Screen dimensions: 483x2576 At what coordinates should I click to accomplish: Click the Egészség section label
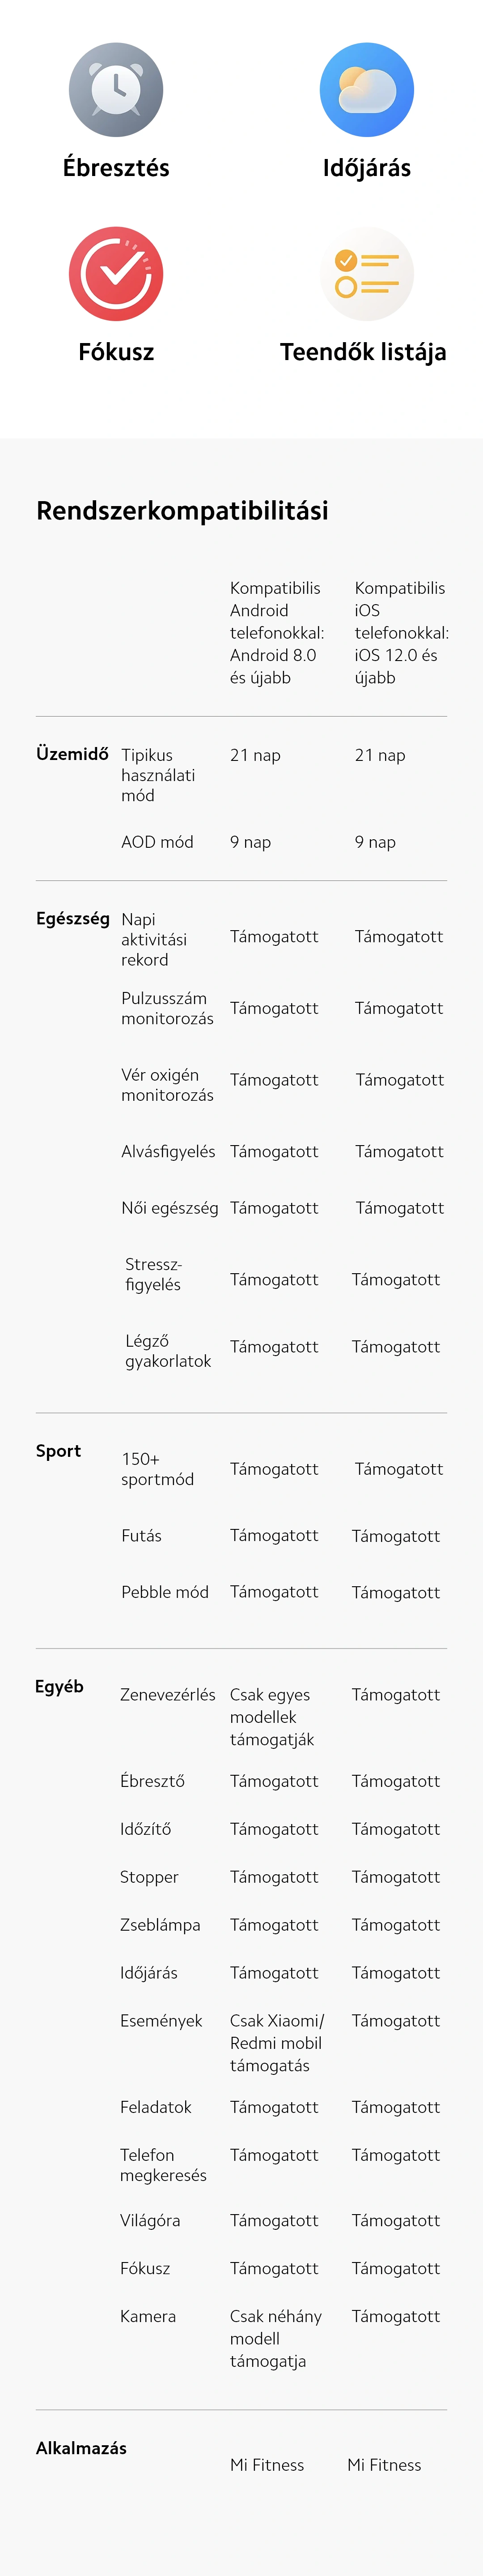pyautogui.click(x=73, y=918)
